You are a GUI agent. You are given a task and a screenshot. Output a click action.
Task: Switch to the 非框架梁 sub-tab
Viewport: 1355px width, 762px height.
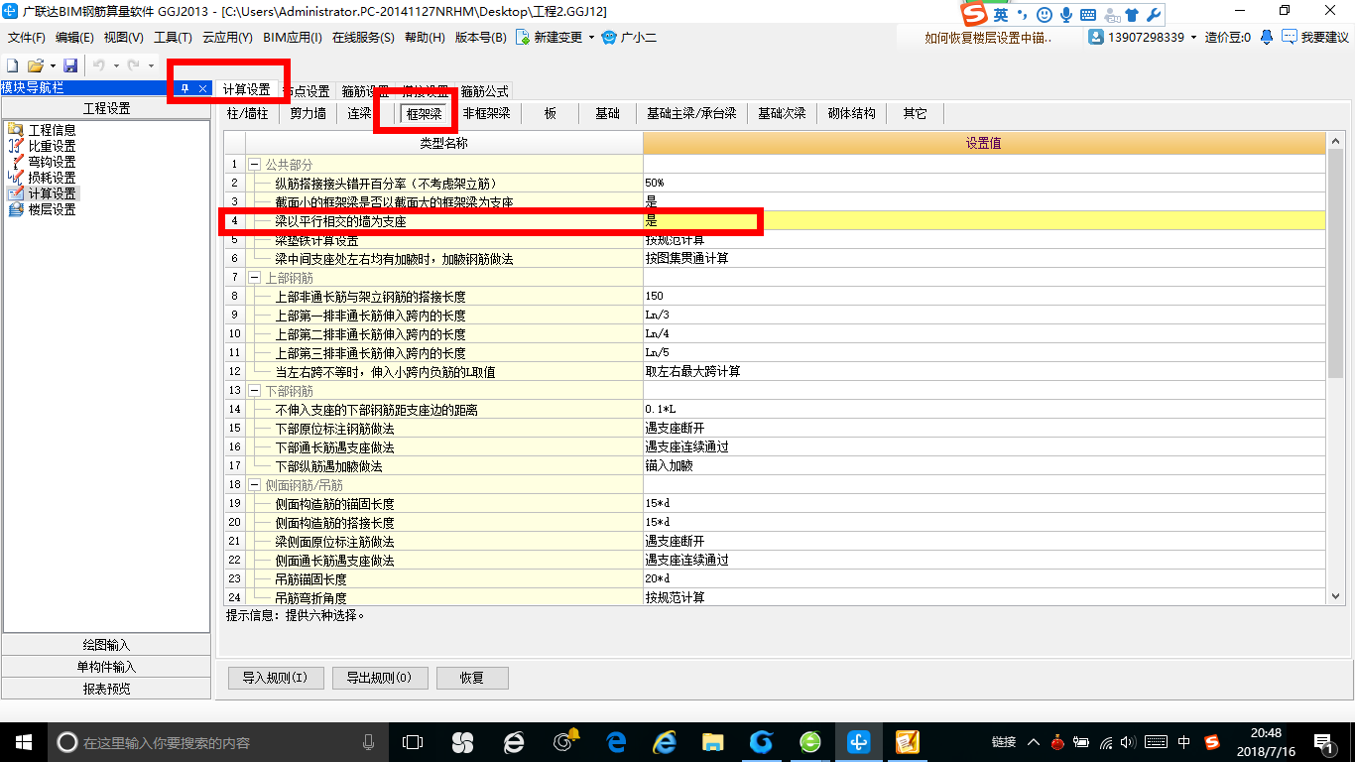[486, 114]
